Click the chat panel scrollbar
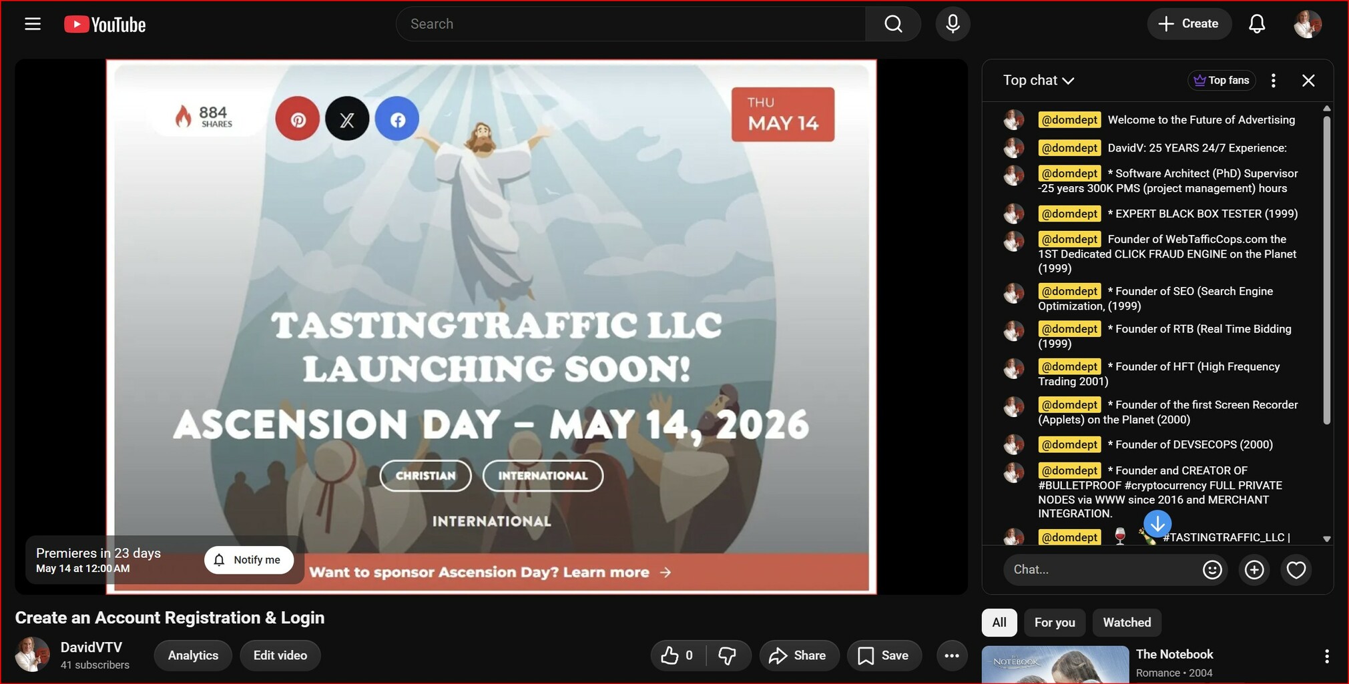This screenshot has width=1349, height=684. click(x=1326, y=267)
